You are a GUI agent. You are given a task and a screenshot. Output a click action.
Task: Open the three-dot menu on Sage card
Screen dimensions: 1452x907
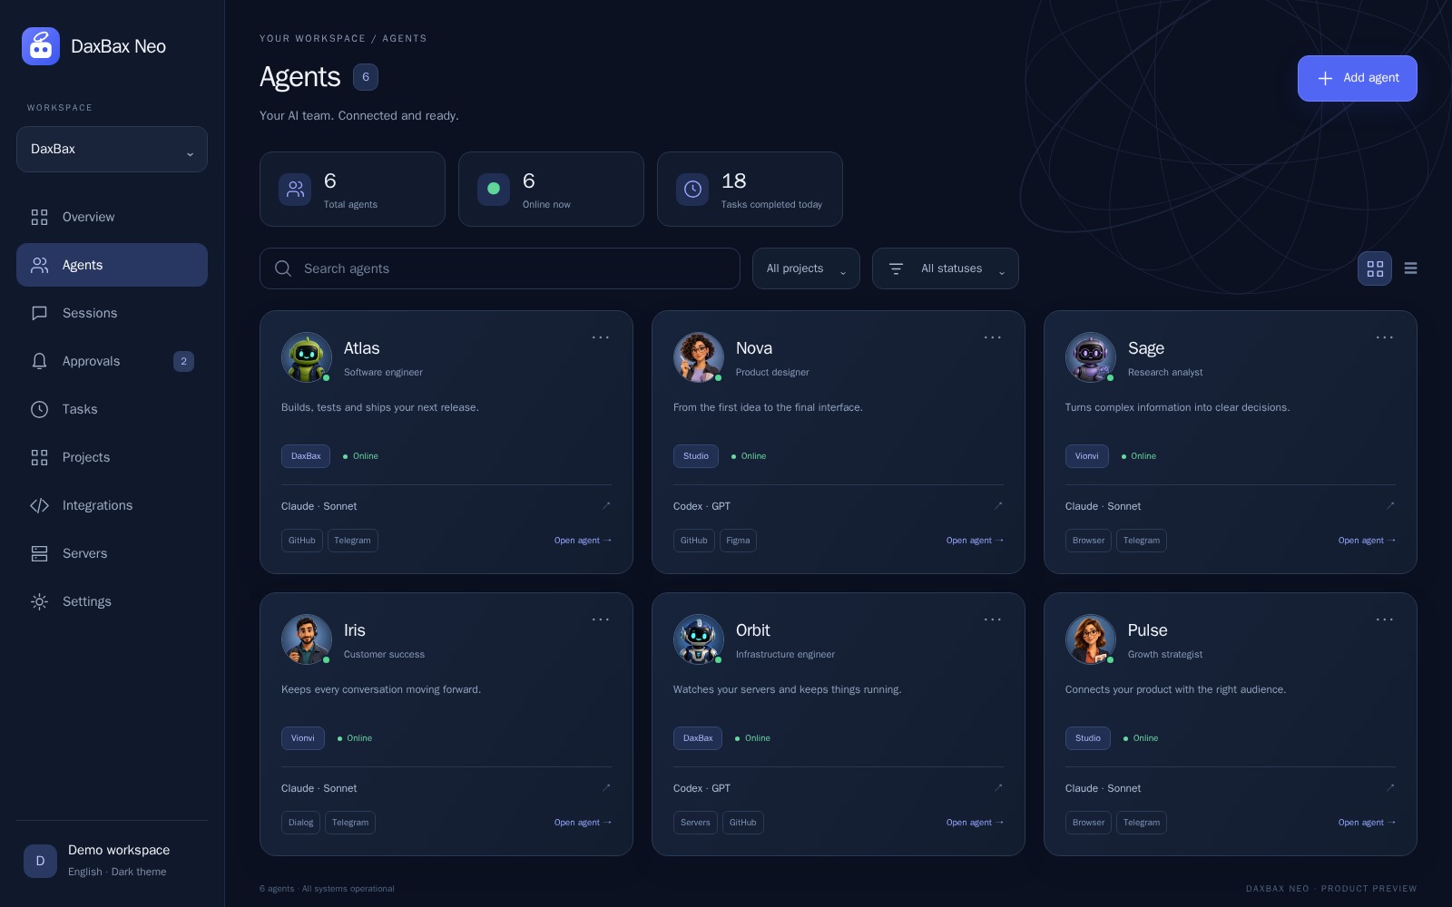[x=1385, y=337]
